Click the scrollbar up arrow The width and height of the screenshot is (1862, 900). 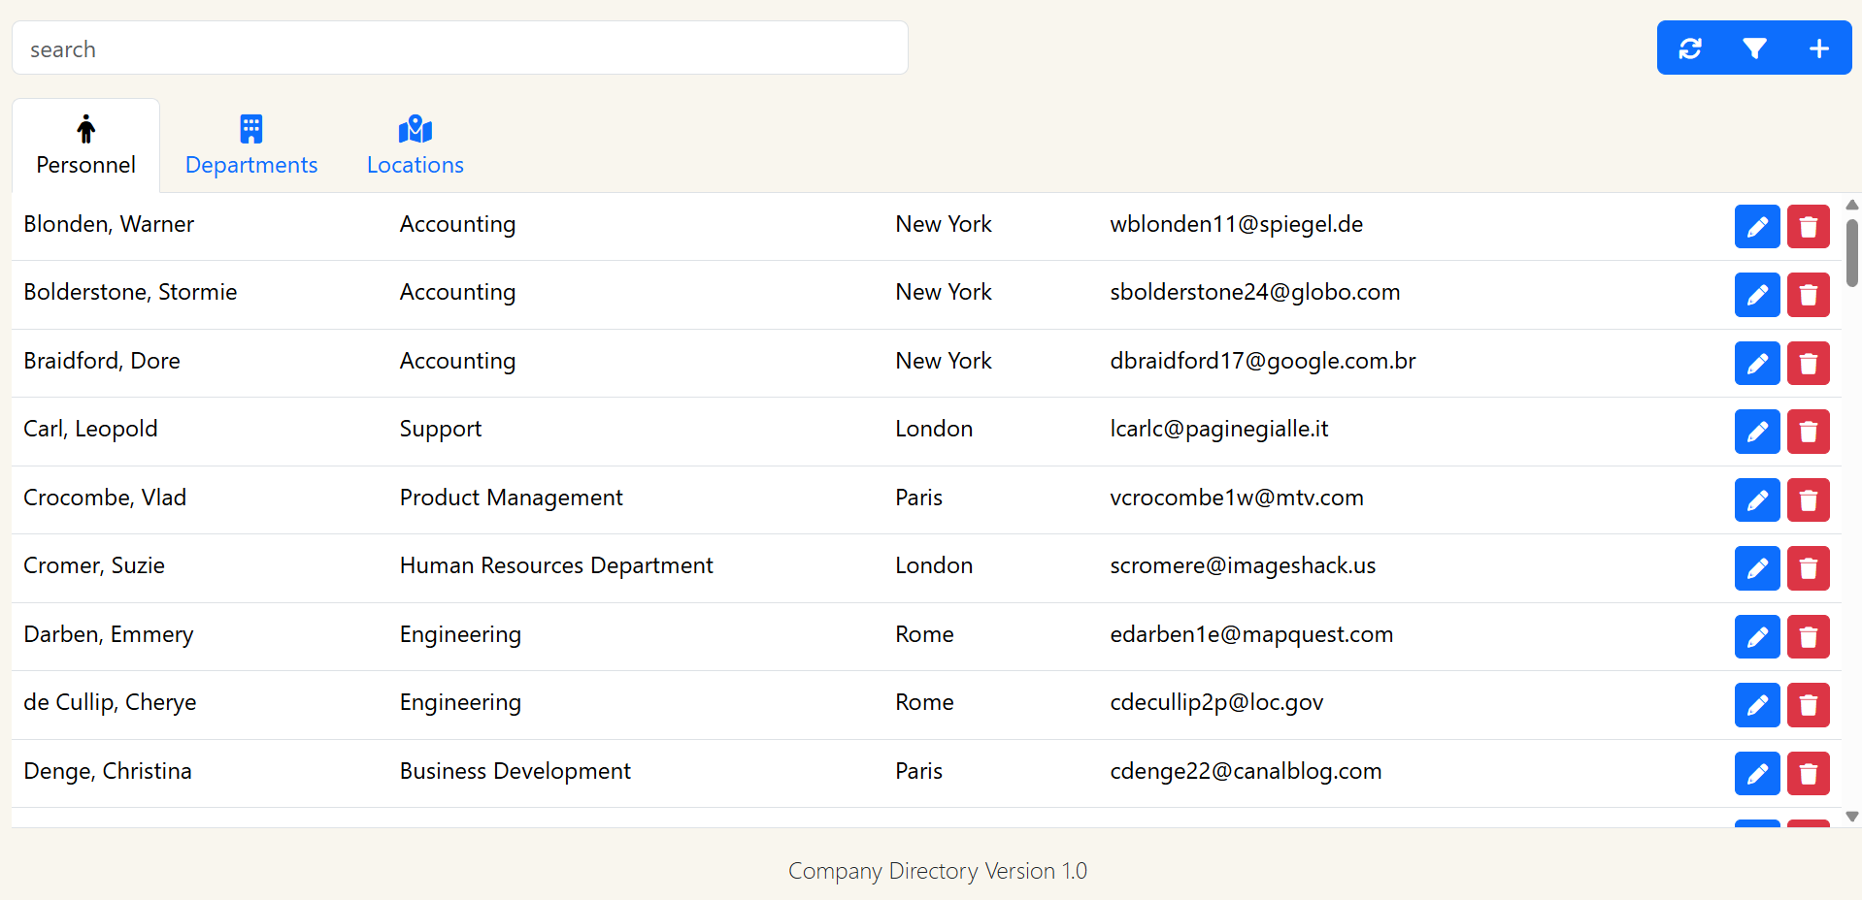(x=1851, y=205)
